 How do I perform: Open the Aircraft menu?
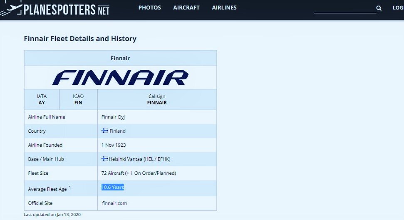[x=186, y=8]
